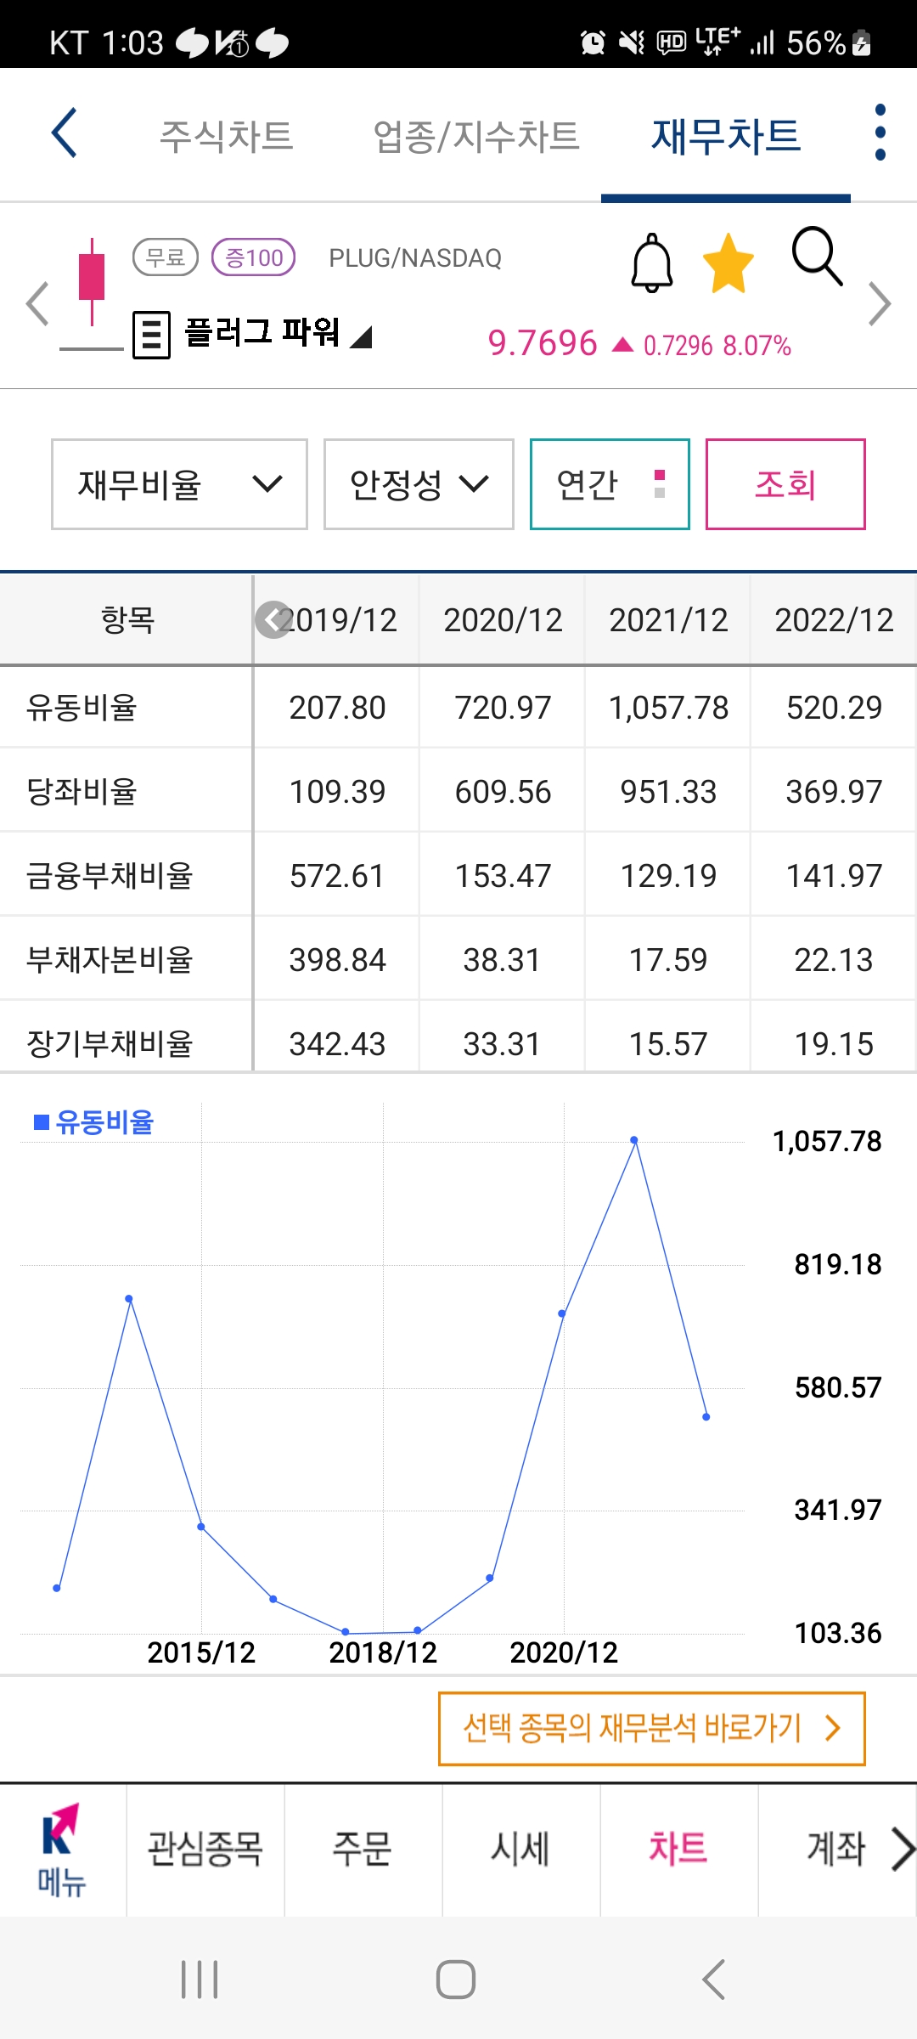Go to 계좌 in bottom bar

pyautogui.click(x=835, y=1849)
